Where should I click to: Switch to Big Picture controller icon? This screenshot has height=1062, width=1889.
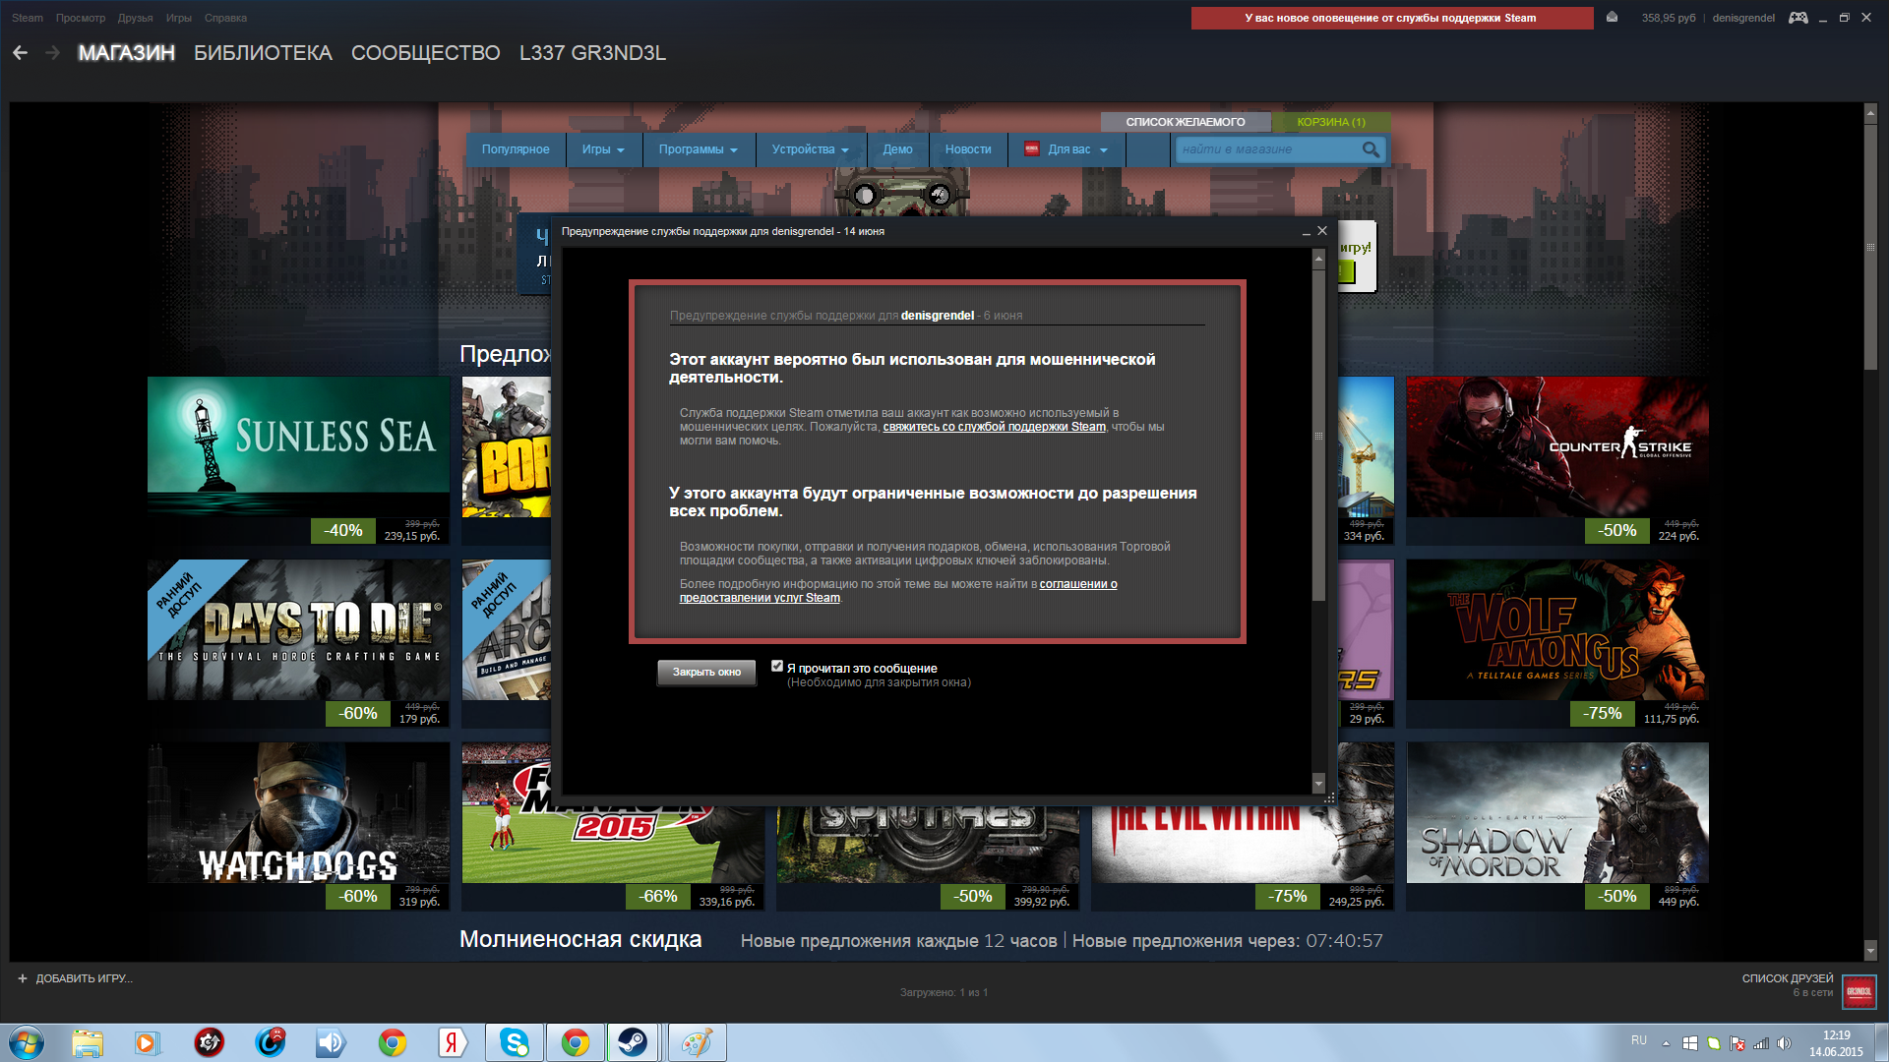(x=1798, y=18)
